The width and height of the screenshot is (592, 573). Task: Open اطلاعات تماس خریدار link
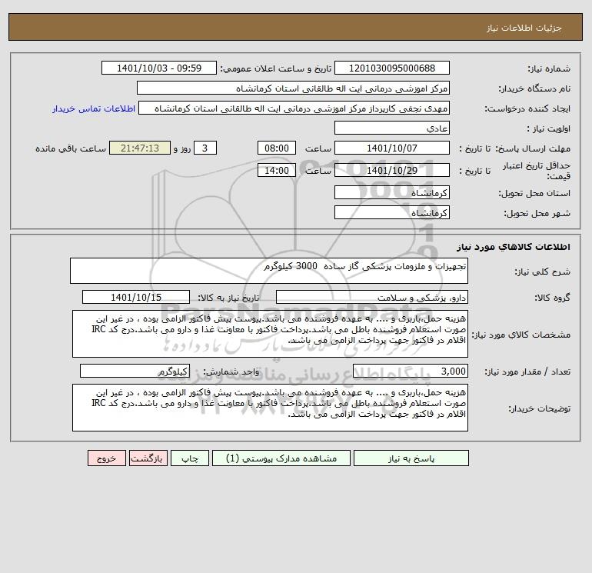coord(94,108)
